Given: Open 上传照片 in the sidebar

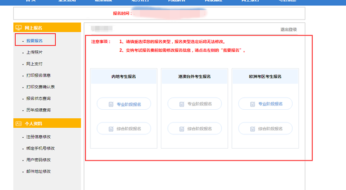Looking at the screenshot, I should (x=35, y=52).
